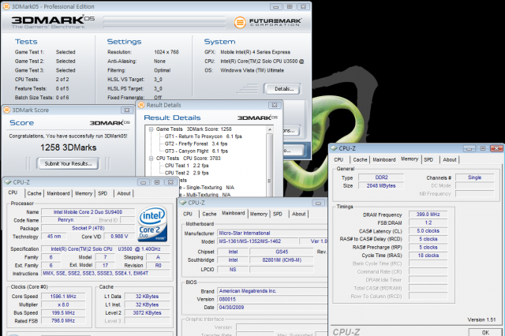Collapse the CPU Tests tree node

click(x=151, y=159)
